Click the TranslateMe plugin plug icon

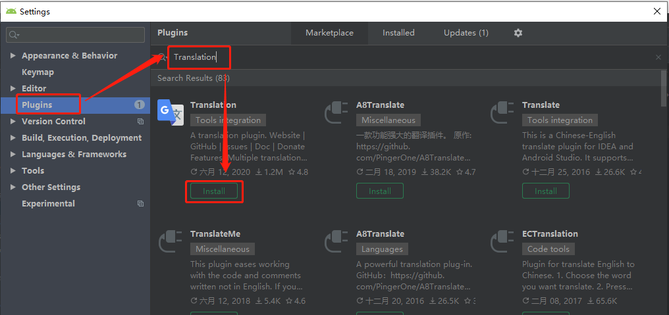[x=171, y=241]
